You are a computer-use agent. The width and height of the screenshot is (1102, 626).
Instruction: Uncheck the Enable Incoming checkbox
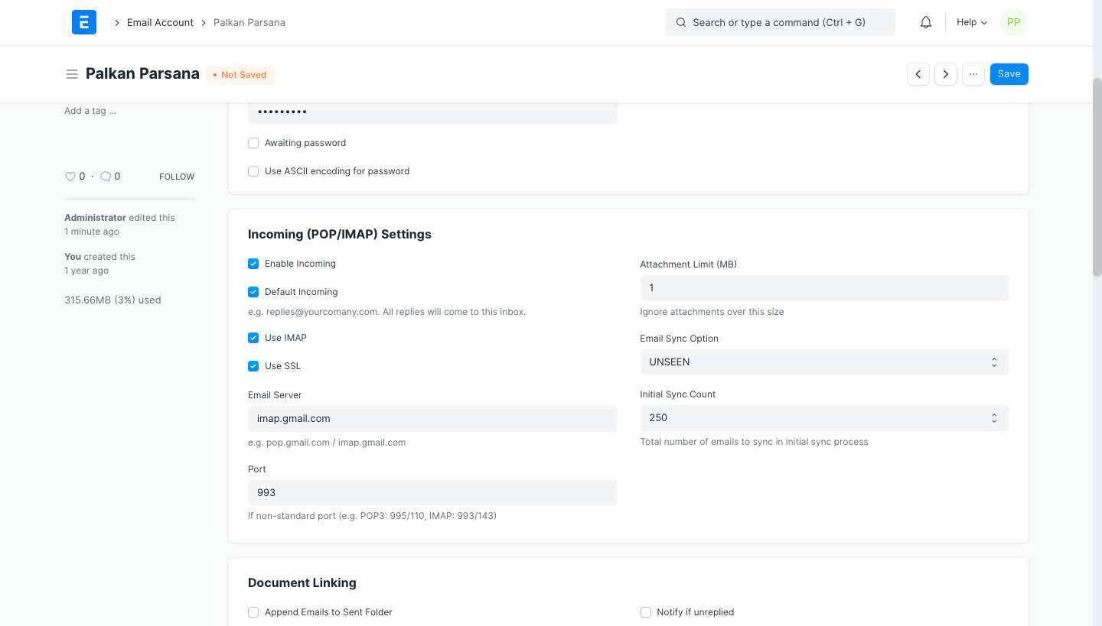253,264
